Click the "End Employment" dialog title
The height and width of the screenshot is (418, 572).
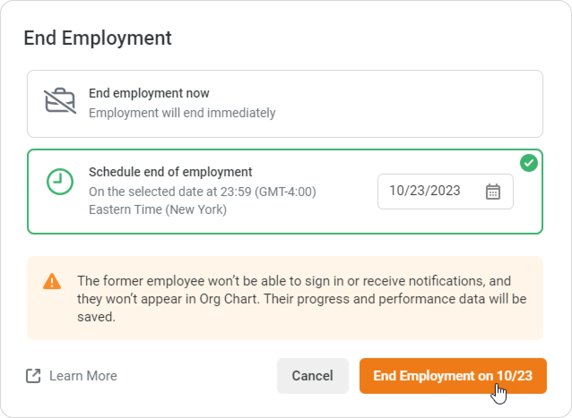(x=97, y=38)
